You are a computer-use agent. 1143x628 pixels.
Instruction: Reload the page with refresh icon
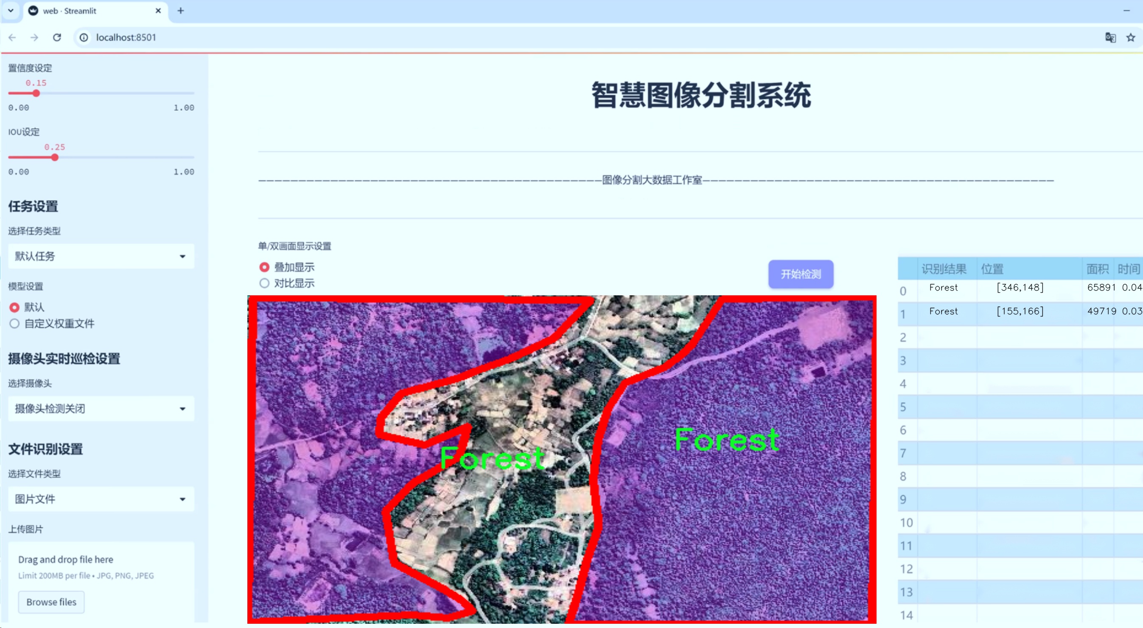57,38
